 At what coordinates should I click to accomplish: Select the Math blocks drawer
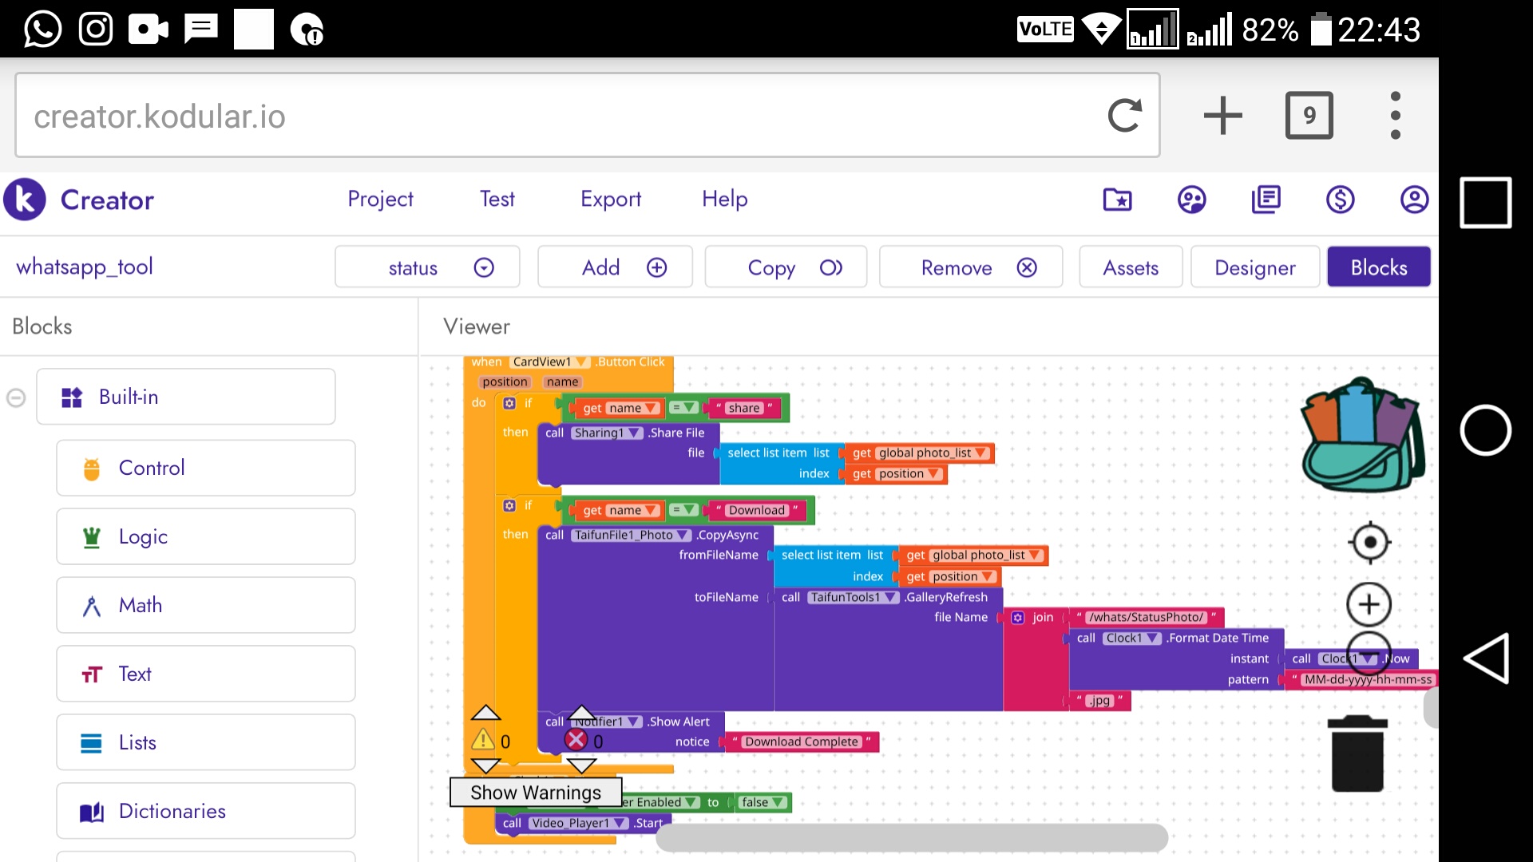[x=206, y=605]
